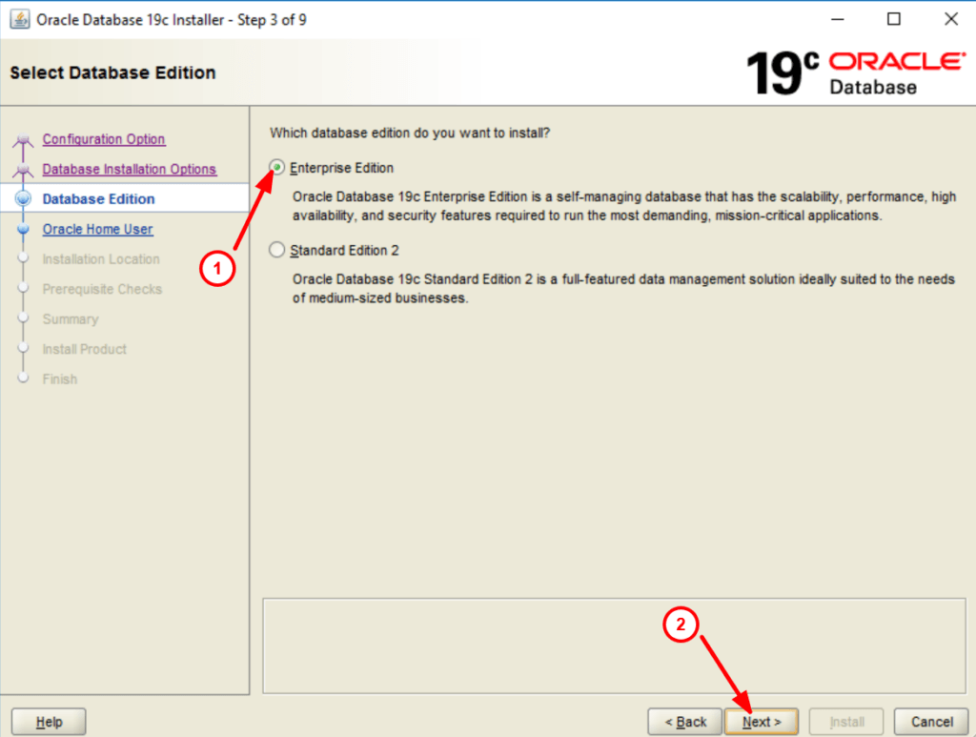Click the 'Which database edition do you want to install?' text
Viewport: 976px width, 737px height.
410,133
